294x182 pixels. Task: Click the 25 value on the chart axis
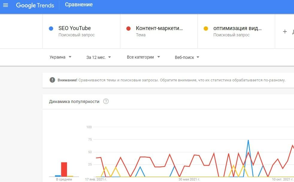point(90,164)
